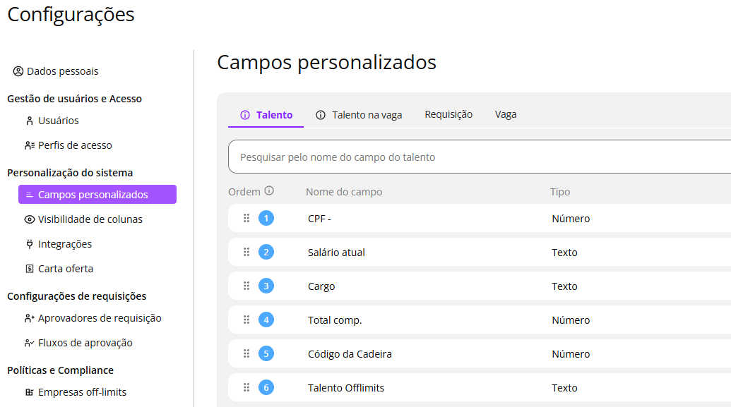Click the order badge number 3

pyautogui.click(x=266, y=286)
